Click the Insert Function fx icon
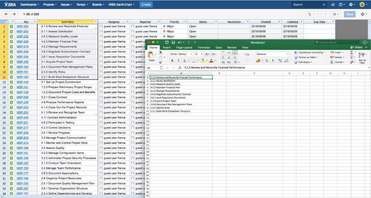The width and height of the screenshot is (371, 198). click(180, 68)
